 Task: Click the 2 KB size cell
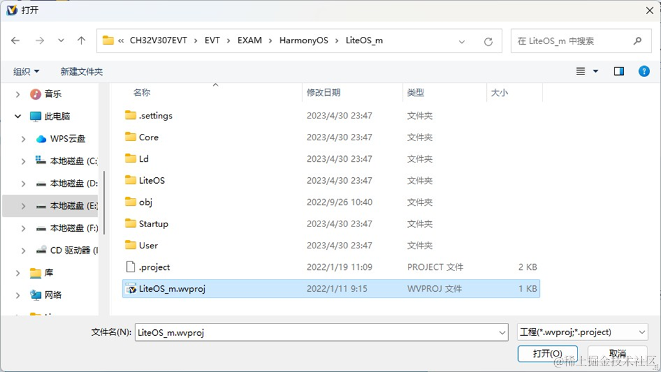[528, 267]
